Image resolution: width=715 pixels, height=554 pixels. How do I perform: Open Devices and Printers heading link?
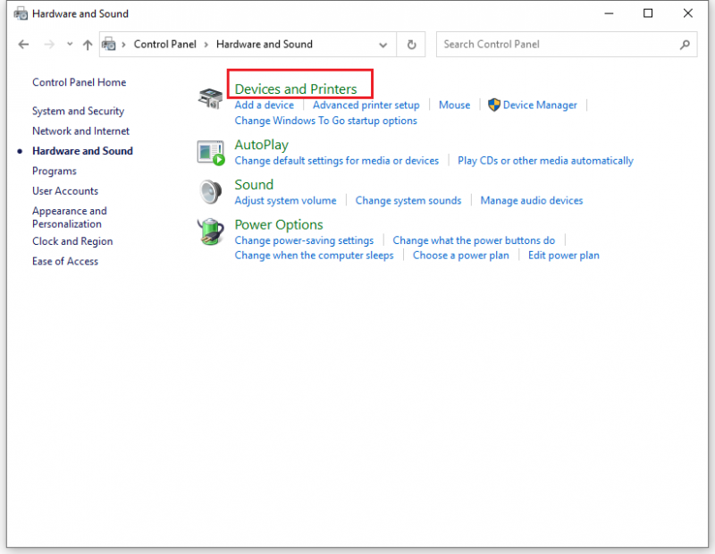click(296, 88)
